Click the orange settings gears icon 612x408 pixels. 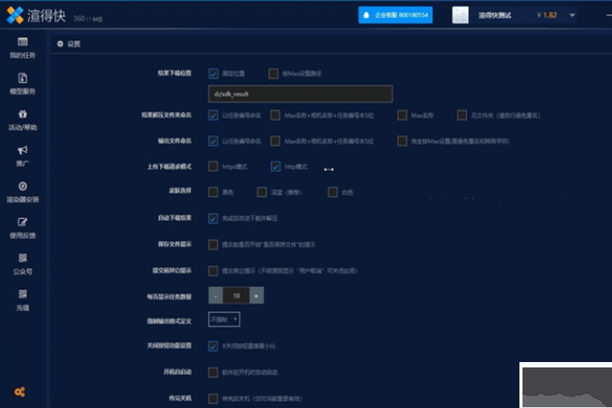pos(20,392)
